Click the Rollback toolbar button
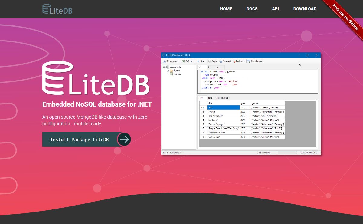 (239, 61)
